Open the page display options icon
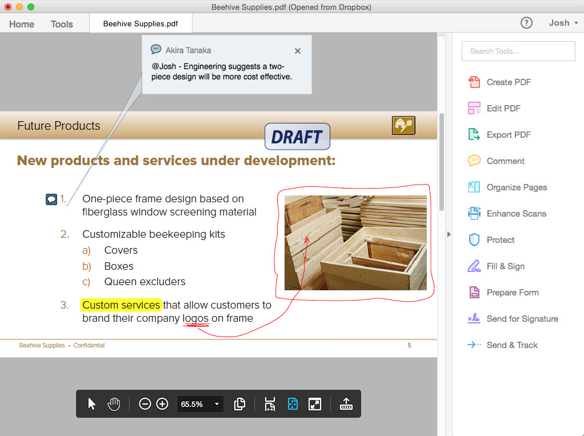 (240, 404)
